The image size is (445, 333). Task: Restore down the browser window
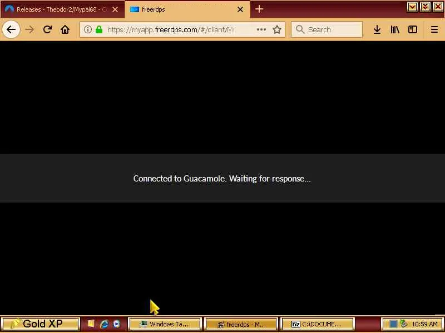425,7
